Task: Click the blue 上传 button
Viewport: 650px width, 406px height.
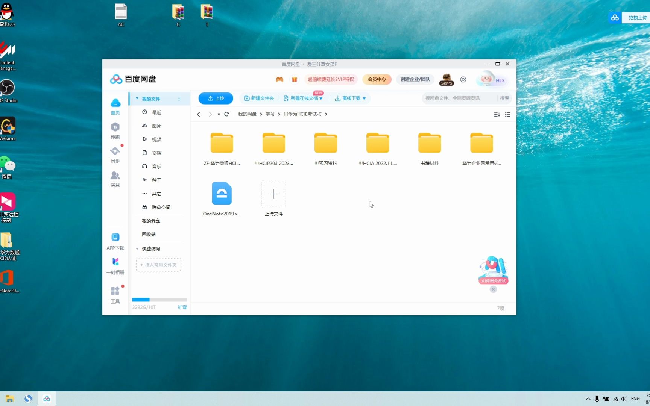Action: point(216,98)
